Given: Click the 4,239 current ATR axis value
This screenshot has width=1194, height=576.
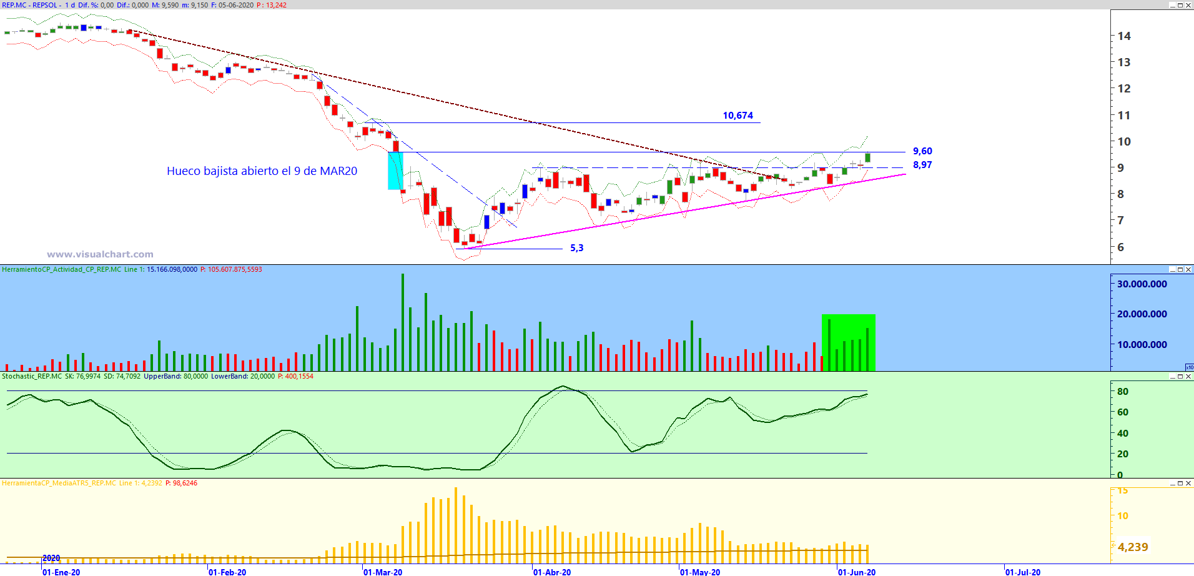Looking at the screenshot, I should point(1133,547).
